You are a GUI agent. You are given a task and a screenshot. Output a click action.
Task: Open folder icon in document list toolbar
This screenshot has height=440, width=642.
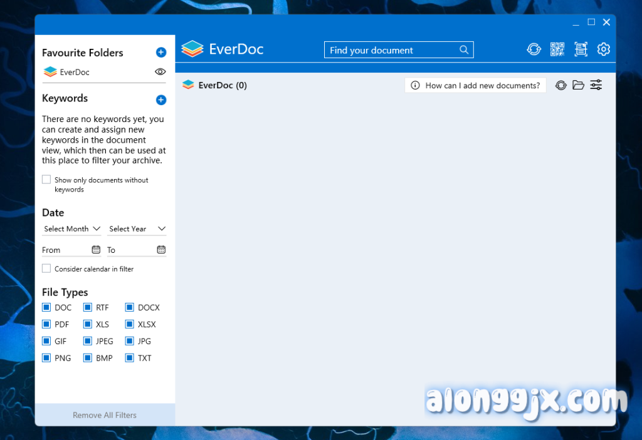tap(578, 85)
